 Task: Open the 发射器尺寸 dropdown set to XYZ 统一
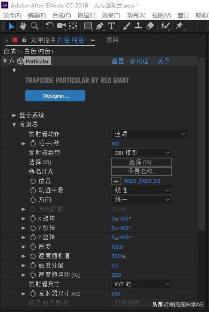(x=142, y=284)
